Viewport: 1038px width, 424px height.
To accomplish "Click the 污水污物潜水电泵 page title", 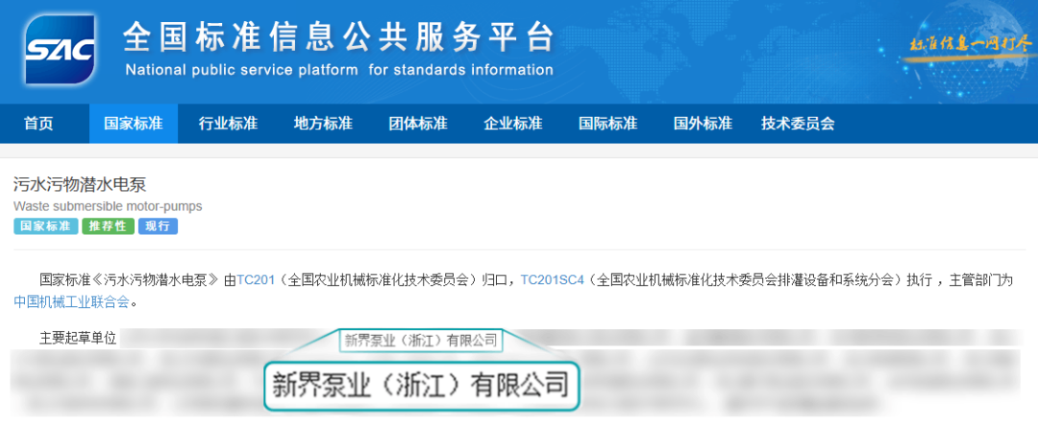I will [80, 185].
